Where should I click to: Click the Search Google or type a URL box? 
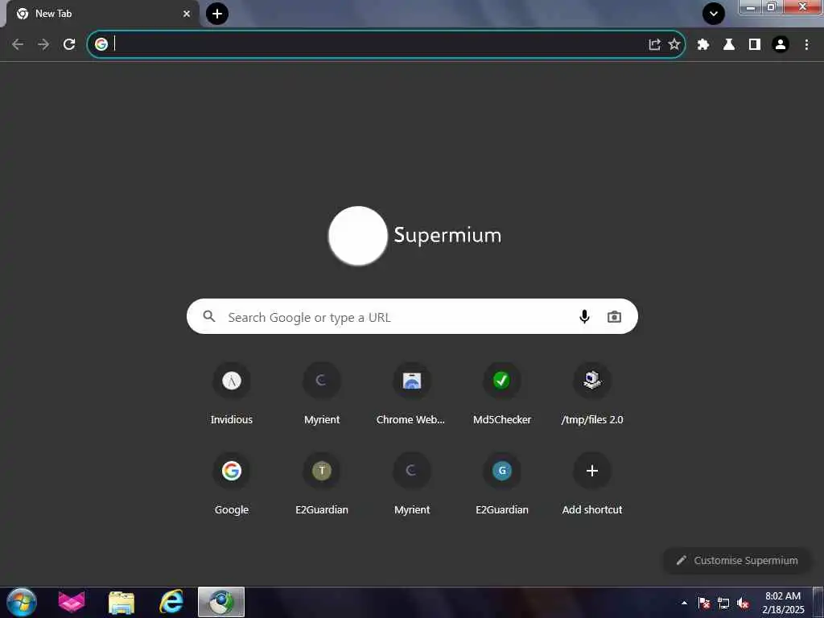coord(412,316)
